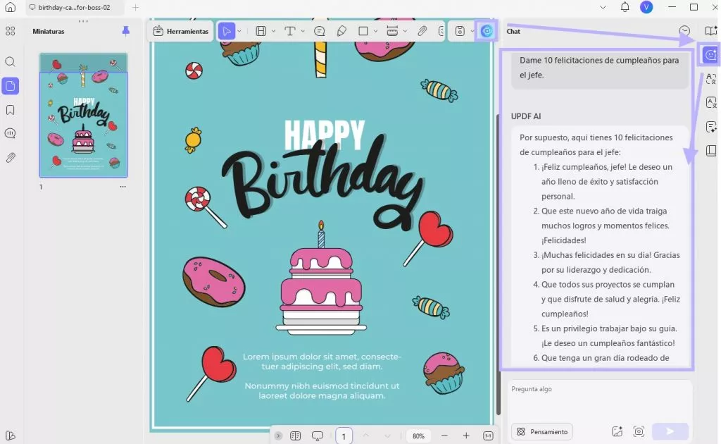Click the document vertical scrollbar

pyautogui.click(x=499, y=264)
